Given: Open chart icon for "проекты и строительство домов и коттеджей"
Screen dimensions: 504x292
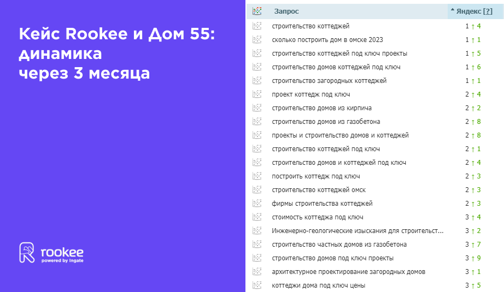Looking at the screenshot, I should point(257,135).
